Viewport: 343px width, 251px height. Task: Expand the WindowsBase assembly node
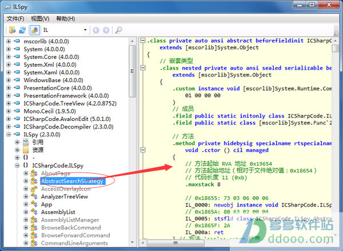[x=9, y=80]
